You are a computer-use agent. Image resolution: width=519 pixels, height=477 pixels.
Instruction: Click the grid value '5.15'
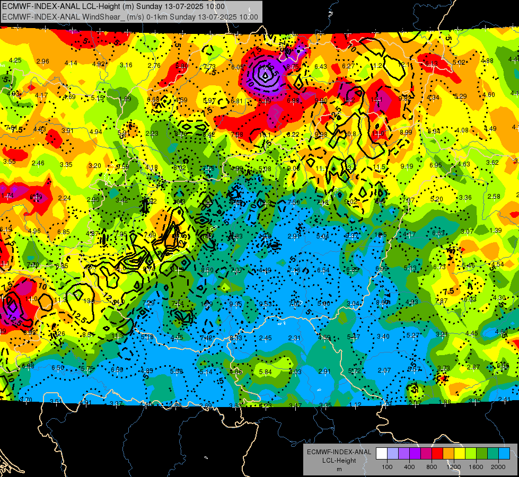98,98
